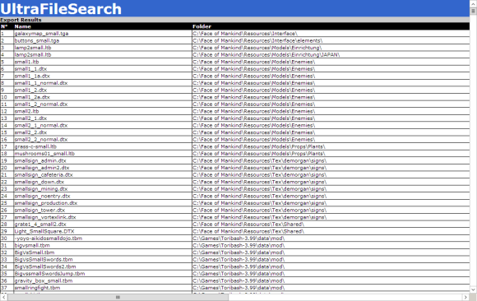The height and width of the screenshot is (301, 477).
Task: Select smallsign_admin.dtx file name
Action: 40,160
